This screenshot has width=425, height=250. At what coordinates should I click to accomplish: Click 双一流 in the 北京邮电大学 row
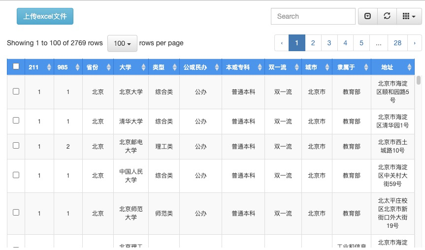(283, 147)
